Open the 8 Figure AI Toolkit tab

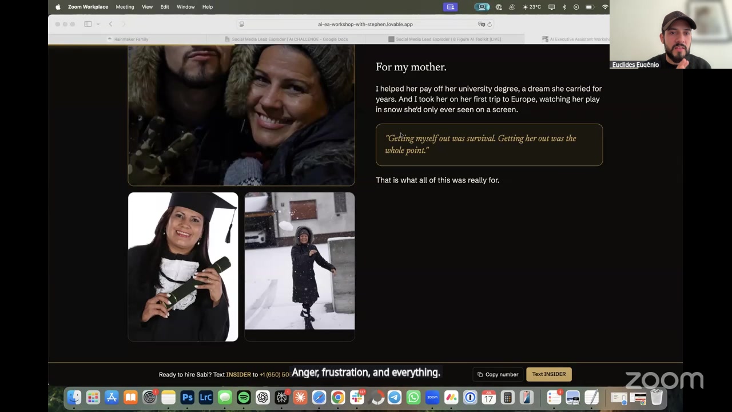[444, 39]
